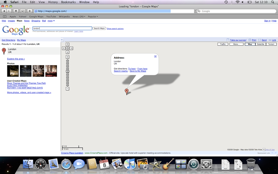Click 'Search nearby' in the info balloon
Image resolution: width=278 pixels, height=174 pixels.
point(121,71)
